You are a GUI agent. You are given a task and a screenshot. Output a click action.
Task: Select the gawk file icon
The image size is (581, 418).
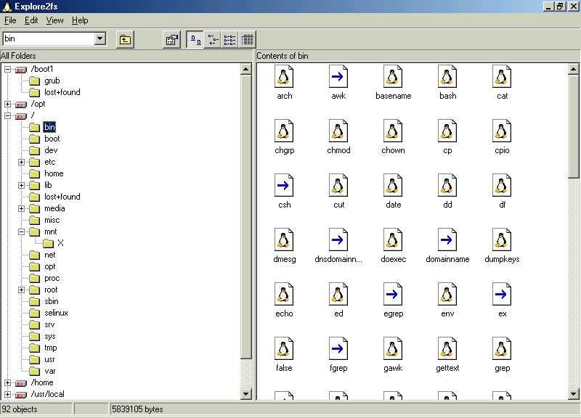tap(393, 349)
